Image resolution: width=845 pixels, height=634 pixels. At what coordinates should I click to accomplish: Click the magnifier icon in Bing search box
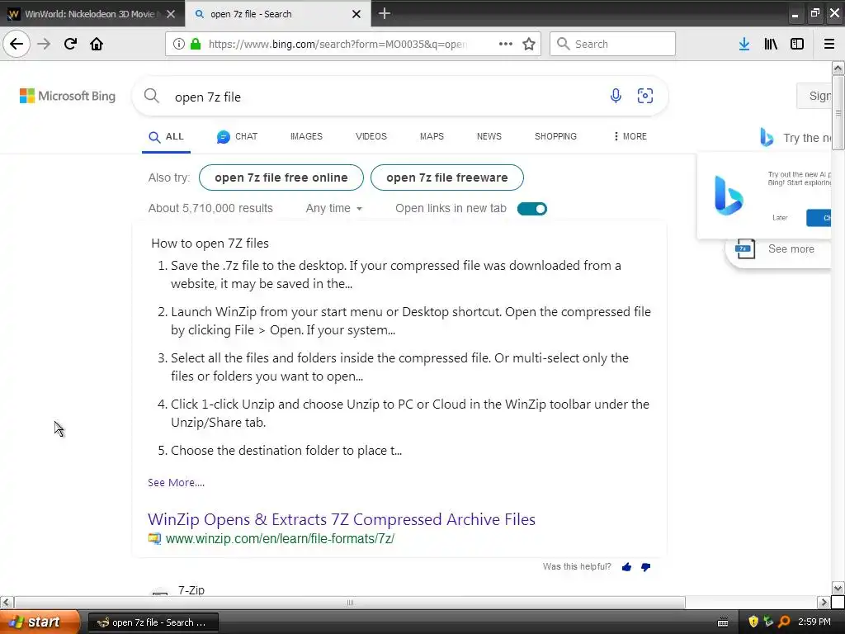coord(152,96)
